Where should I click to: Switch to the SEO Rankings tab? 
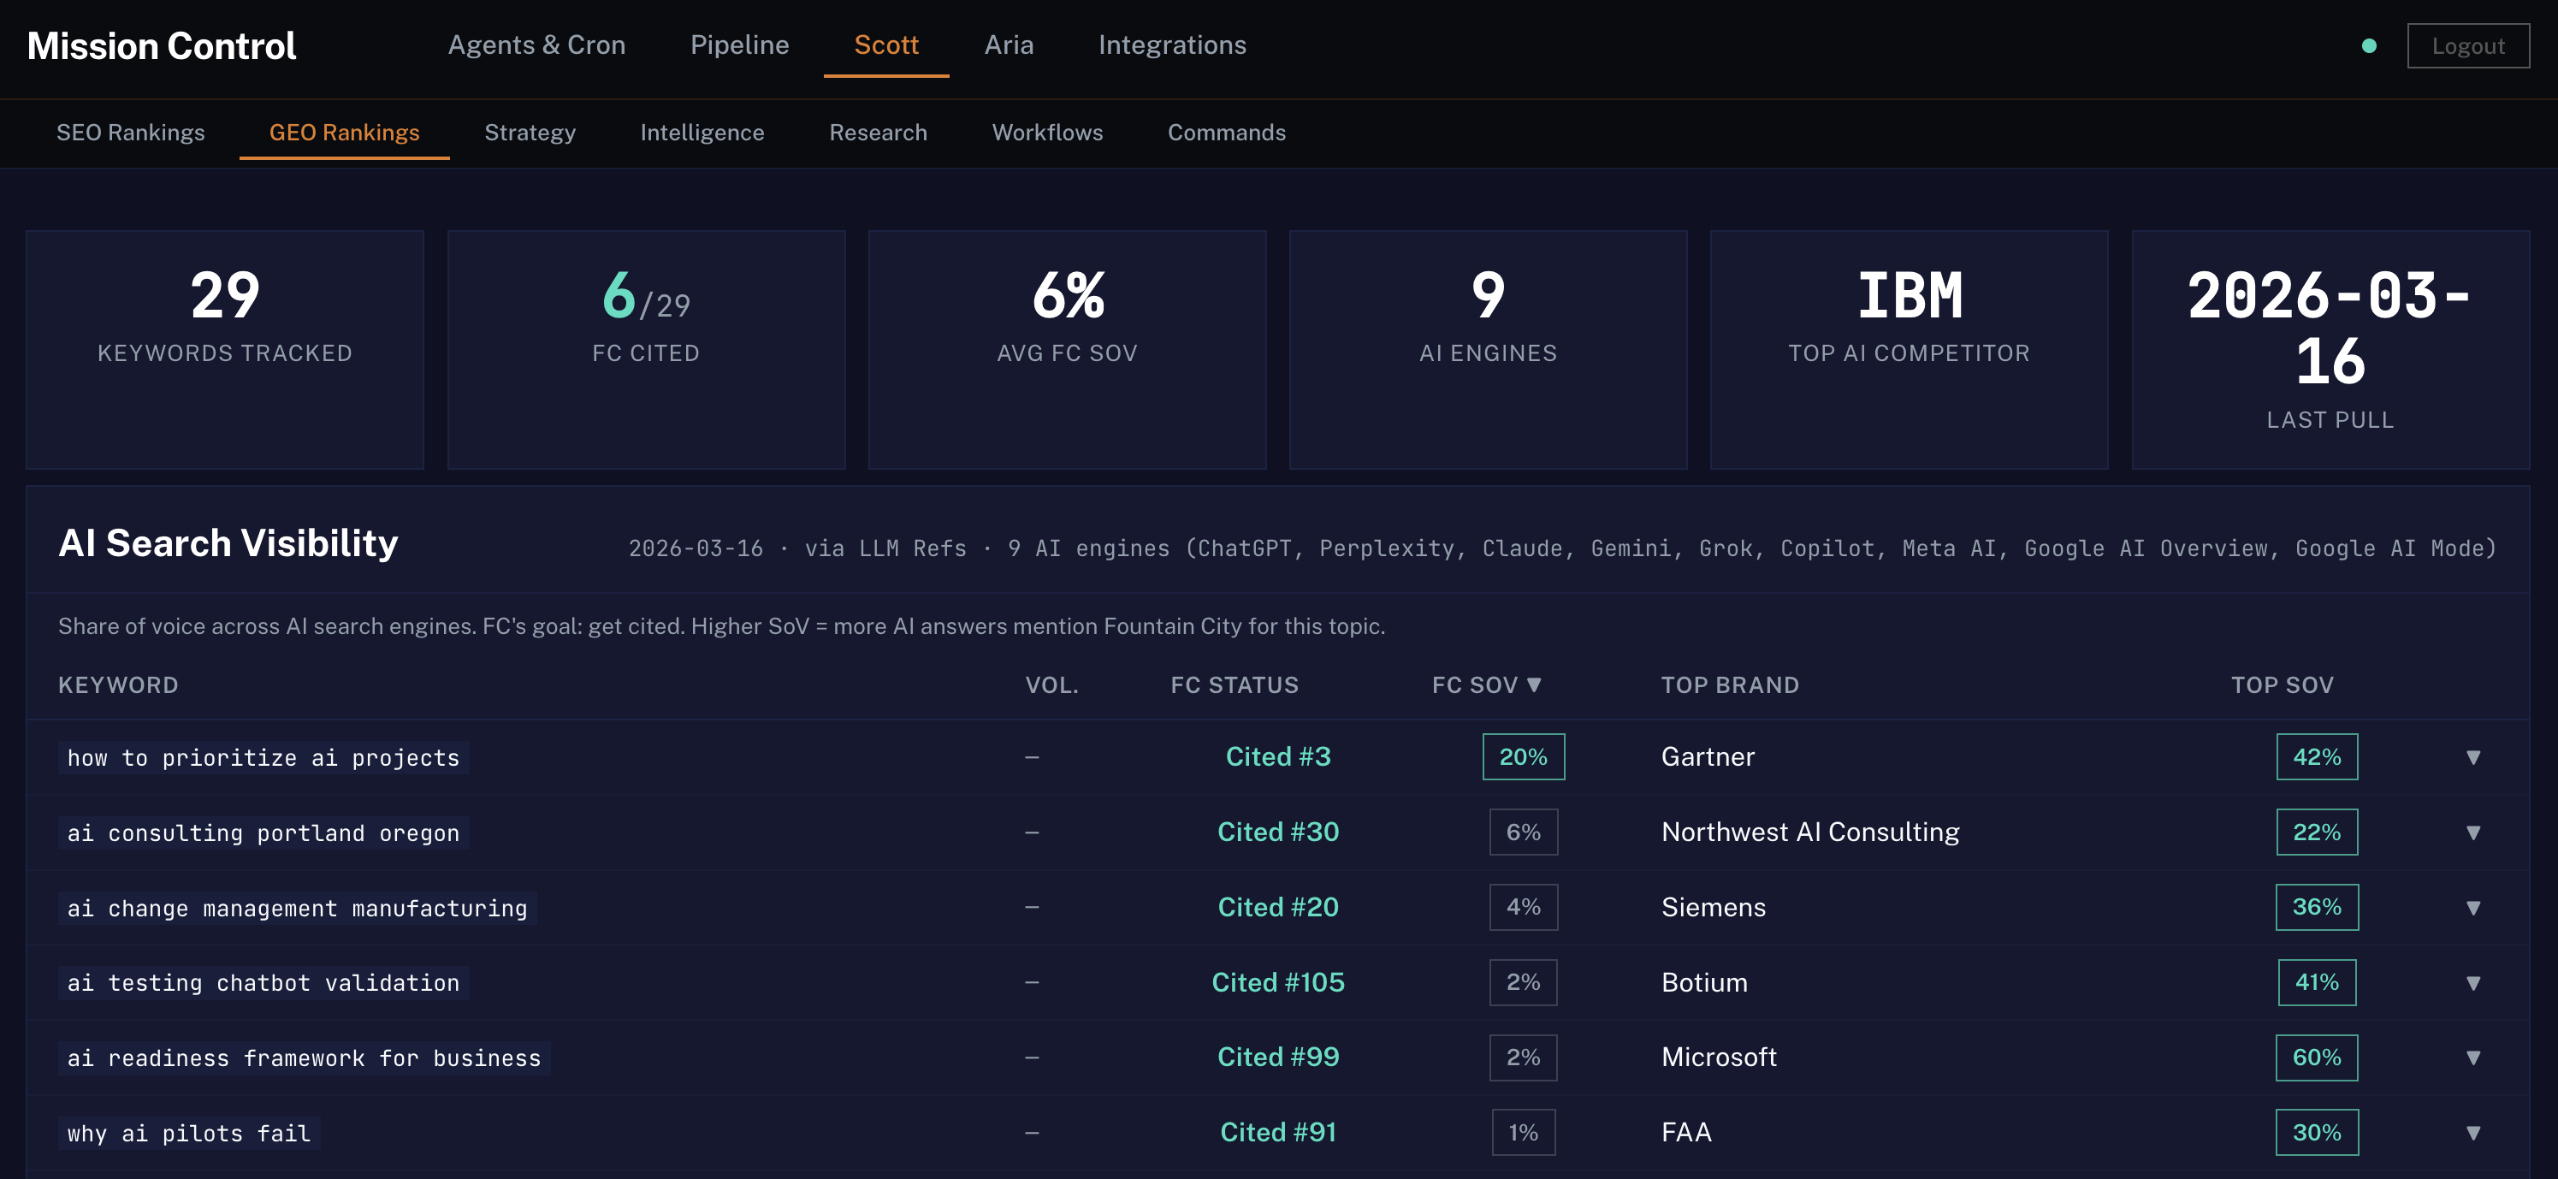(131, 132)
